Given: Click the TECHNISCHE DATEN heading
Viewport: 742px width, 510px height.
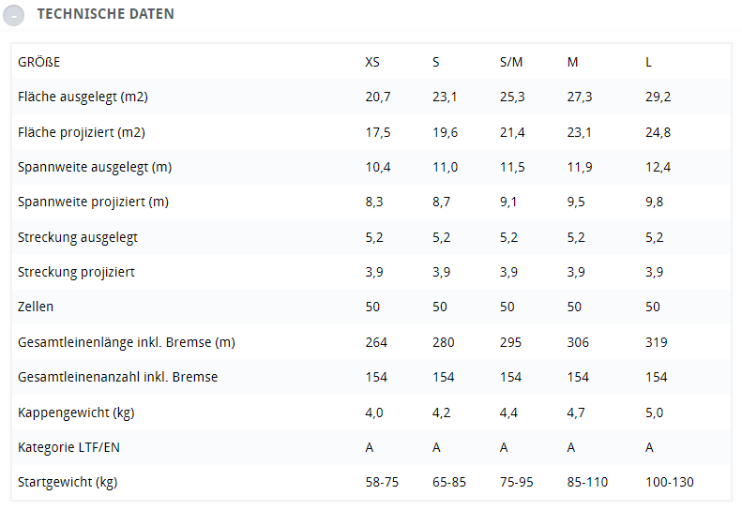Looking at the screenshot, I should coord(105,14).
